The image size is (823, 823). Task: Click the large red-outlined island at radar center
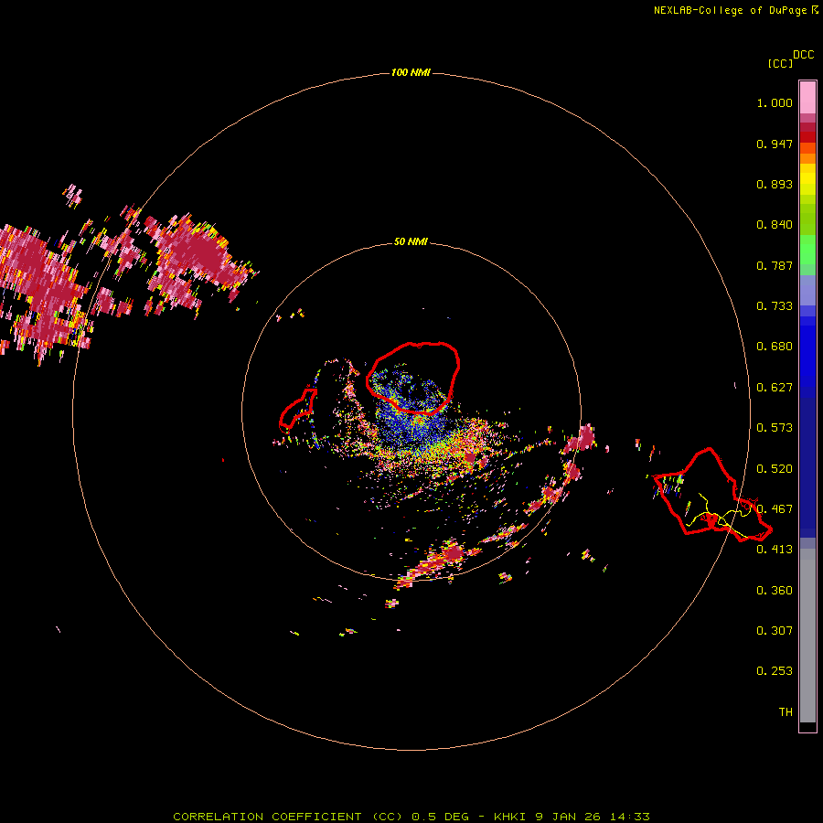coord(413,378)
